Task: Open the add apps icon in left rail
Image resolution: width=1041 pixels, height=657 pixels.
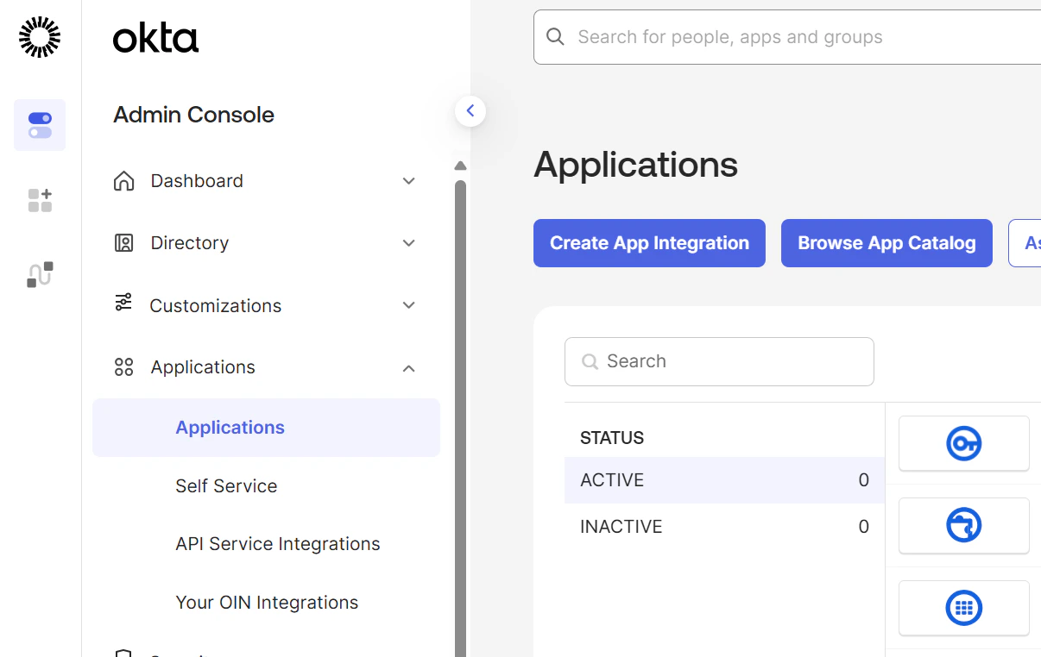Action: [40, 200]
